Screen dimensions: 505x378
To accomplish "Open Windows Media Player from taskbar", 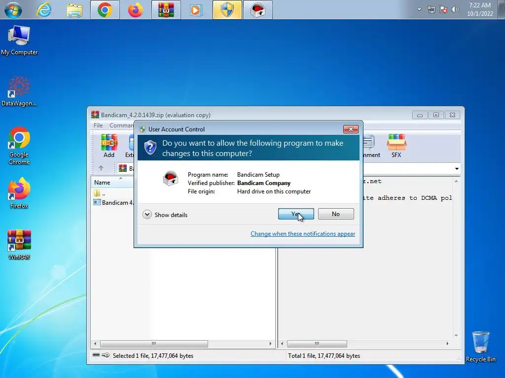I will [196, 10].
